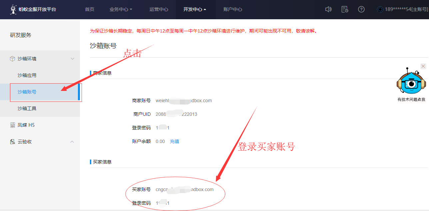
Task: Expand the 云验收 section chevron
Action: coord(72,142)
